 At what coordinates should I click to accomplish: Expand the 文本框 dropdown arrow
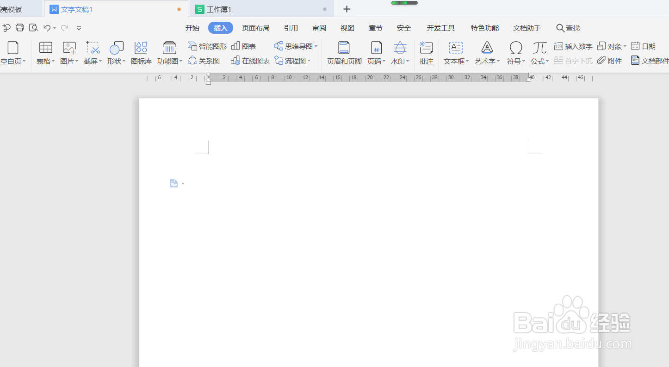tap(468, 62)
